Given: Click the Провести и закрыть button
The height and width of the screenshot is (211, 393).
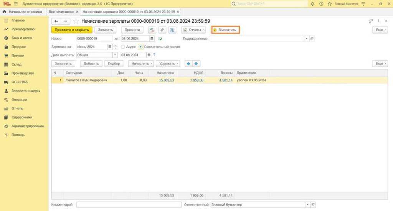Looking at the screenshot, I should 72,30.
